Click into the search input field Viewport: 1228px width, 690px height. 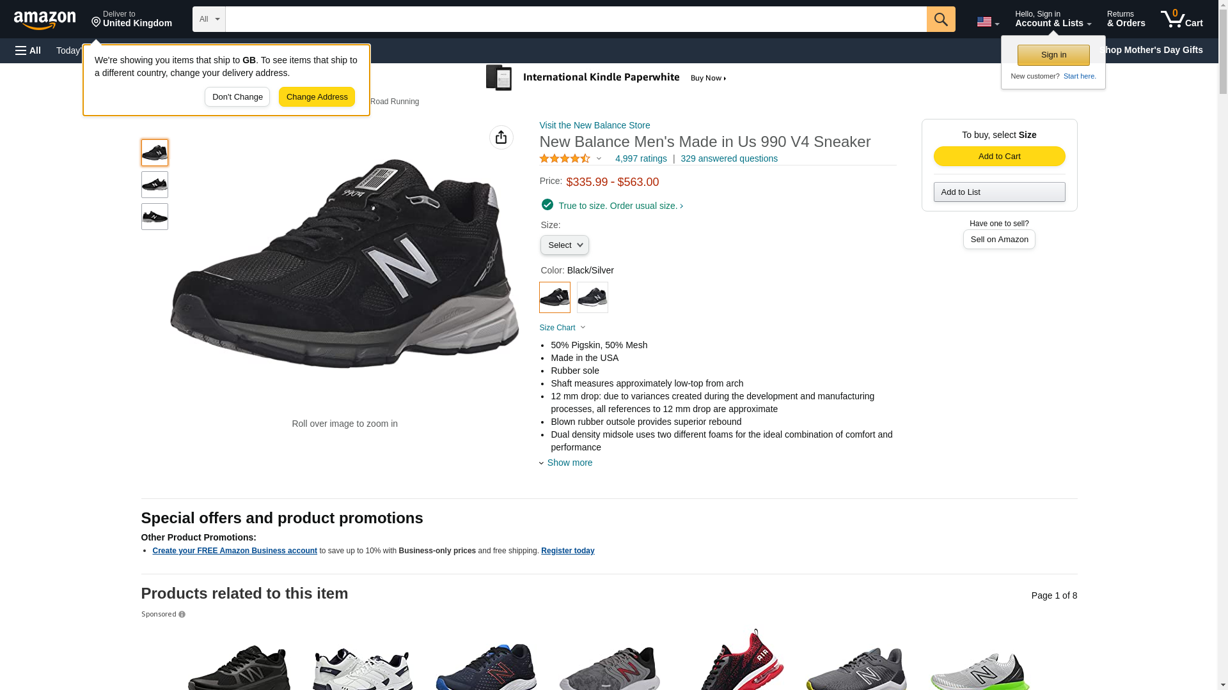point(576,19)
